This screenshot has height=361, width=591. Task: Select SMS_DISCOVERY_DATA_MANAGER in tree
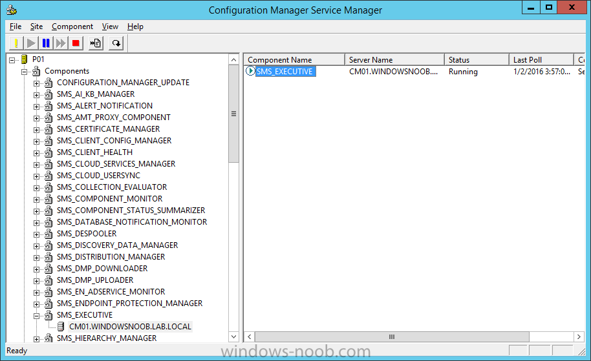point(118,245)
